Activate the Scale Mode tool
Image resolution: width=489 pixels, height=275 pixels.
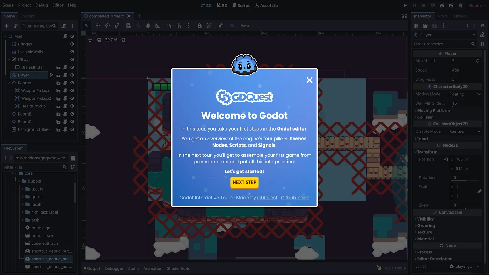[117, 25]
